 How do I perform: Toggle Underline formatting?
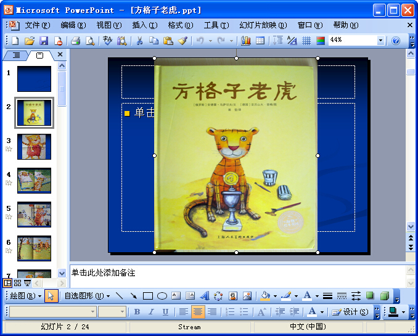pyautogui.click(x=165, y=312)
